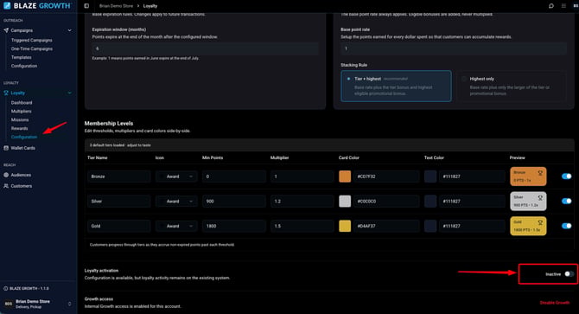Go to Loyalty Multipliers
Image resolution: width=579 pixels, height=314 pixels.
[21, 112]
